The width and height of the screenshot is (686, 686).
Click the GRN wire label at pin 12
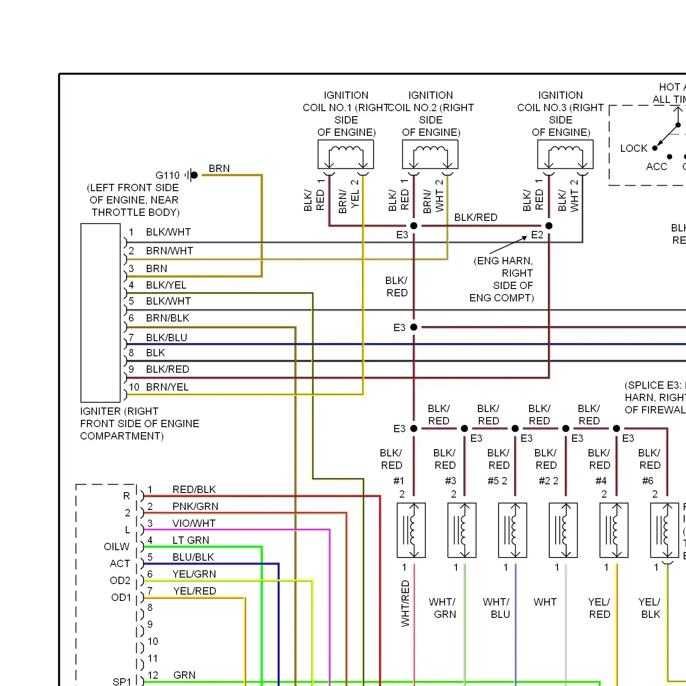pos(184,675)
